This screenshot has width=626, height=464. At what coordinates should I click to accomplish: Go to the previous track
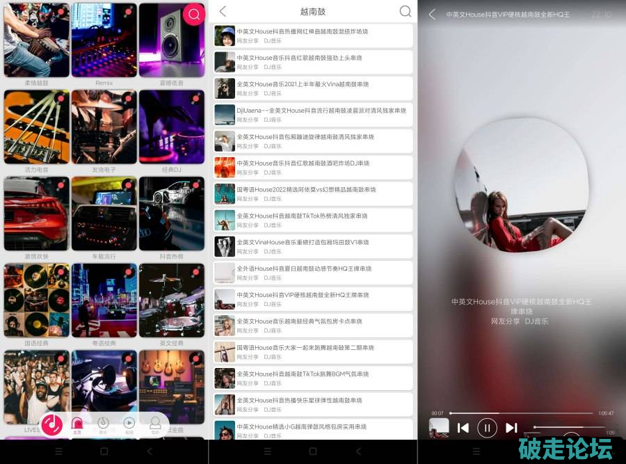click(463, 428)
